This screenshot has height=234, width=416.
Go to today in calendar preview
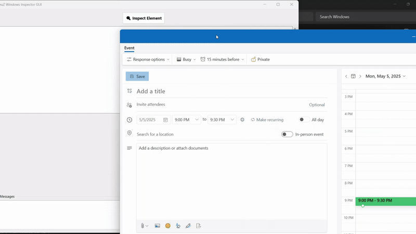pyautogui.click(x=353, y=76)
